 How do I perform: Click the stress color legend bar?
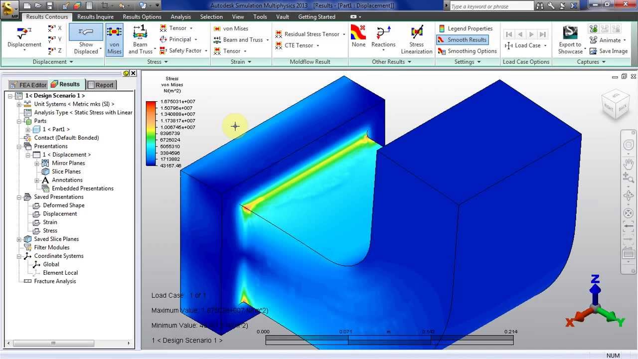coord(151,134)
